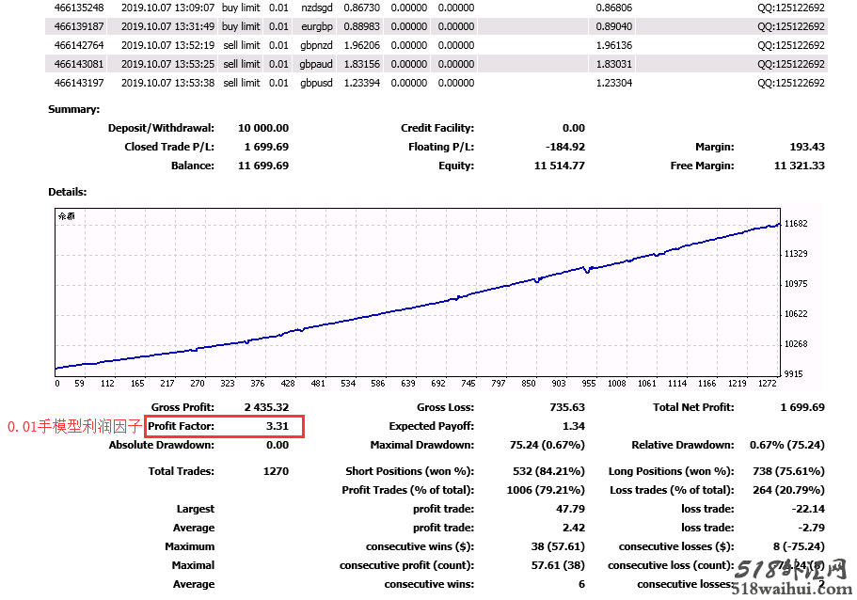Select timestamp 2019.10.07 13:31:49
The width and height of the screenshot is (857, 600).
167,26
